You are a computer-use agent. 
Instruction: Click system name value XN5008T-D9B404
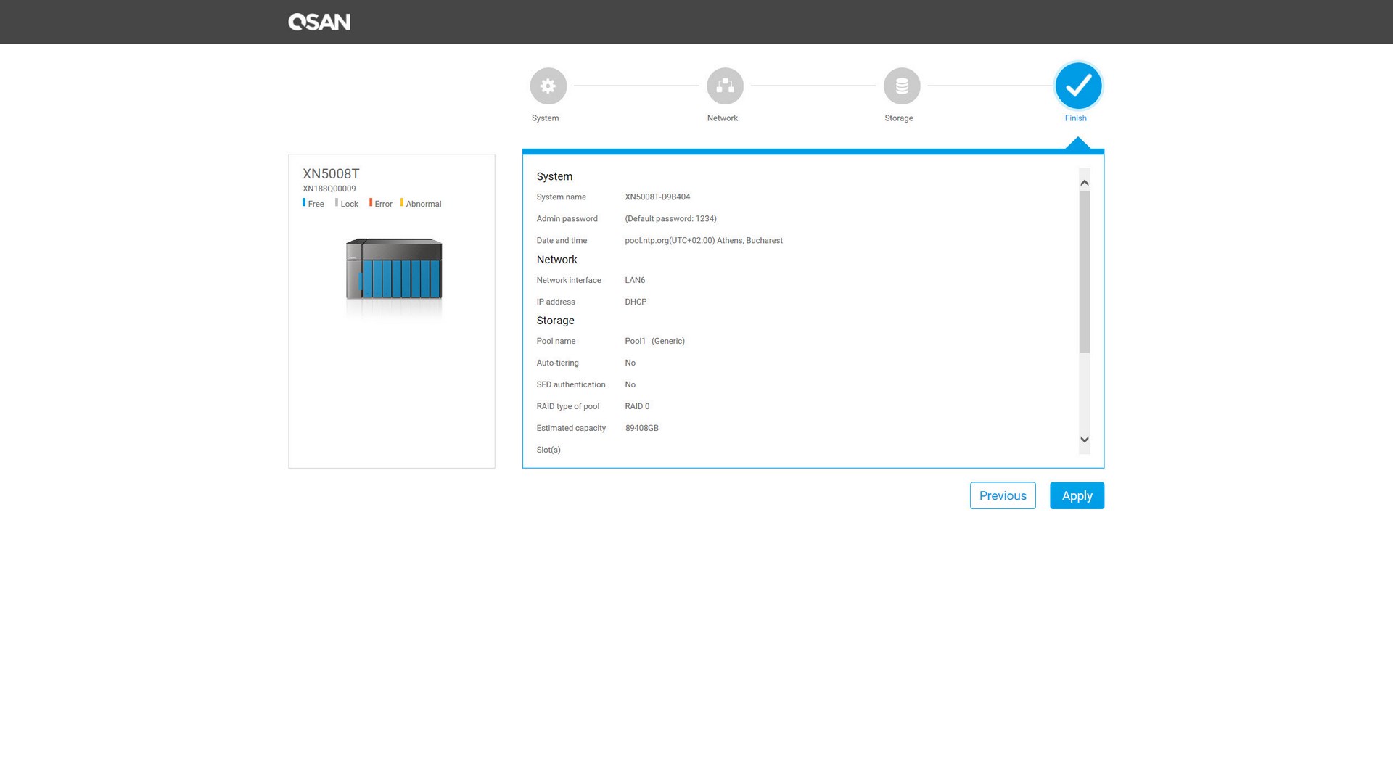point(657,197)
